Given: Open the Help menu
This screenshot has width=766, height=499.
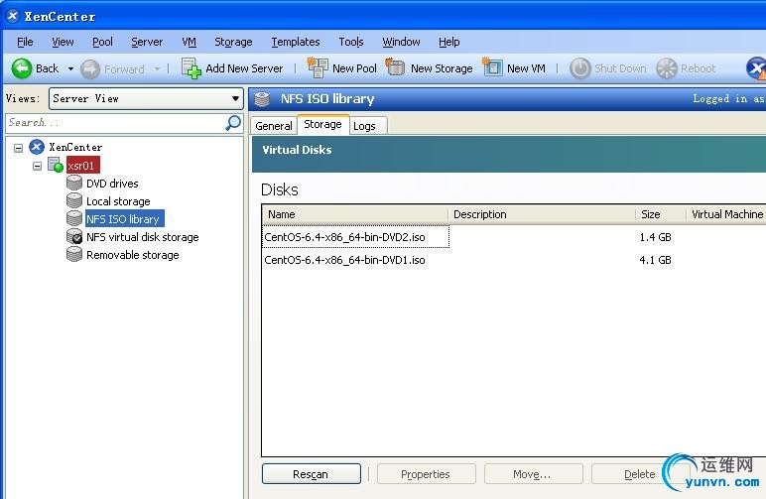Looking at the screenshot, I should (448, 42).
